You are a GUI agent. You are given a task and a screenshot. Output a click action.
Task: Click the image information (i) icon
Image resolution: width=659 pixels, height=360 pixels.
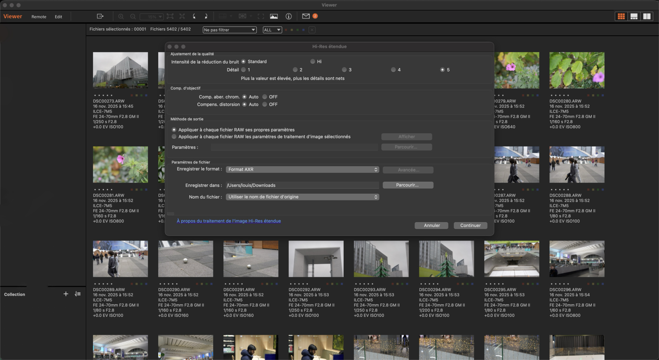tap(289, 16)
